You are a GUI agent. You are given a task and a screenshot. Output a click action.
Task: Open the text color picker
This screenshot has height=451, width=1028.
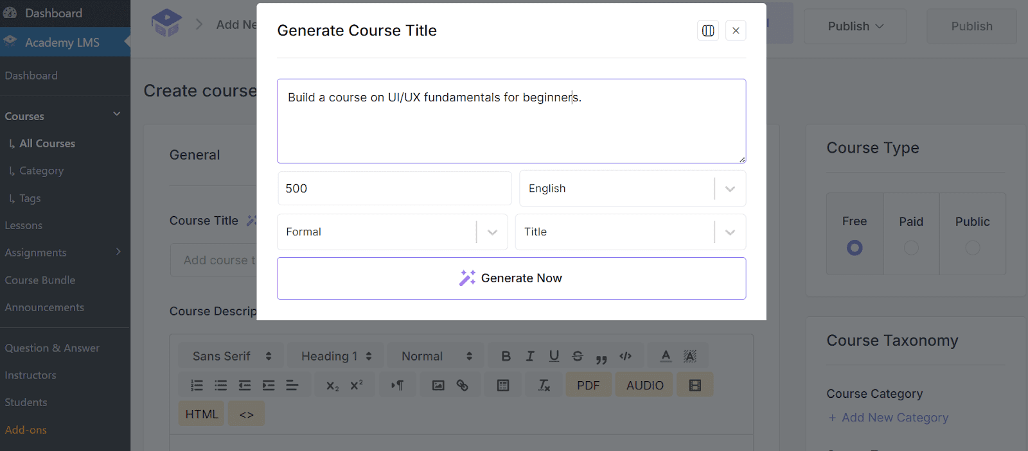[666, 356]
